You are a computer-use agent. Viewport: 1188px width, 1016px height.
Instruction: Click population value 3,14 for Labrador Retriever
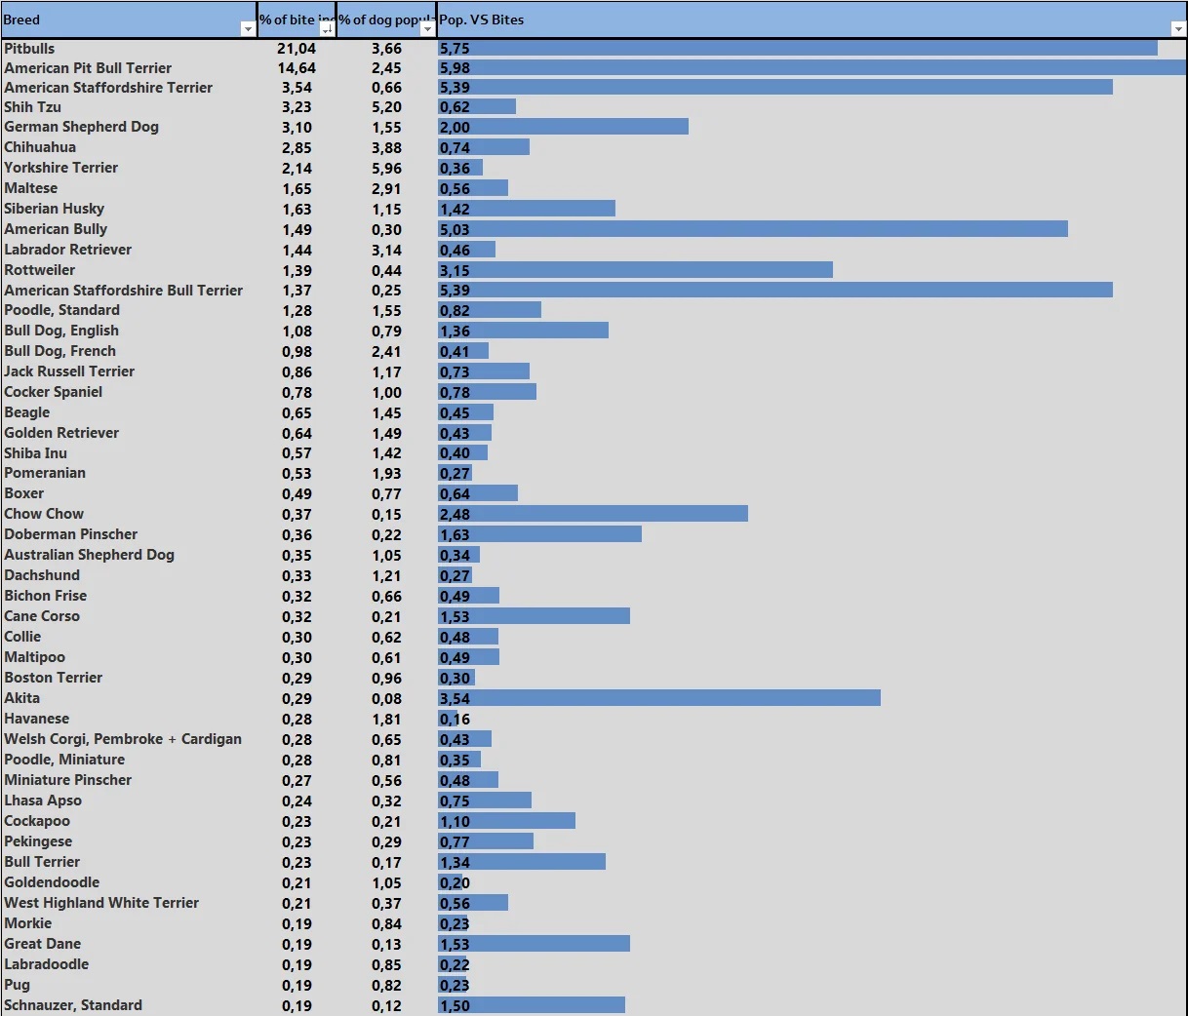click(386, 251)
